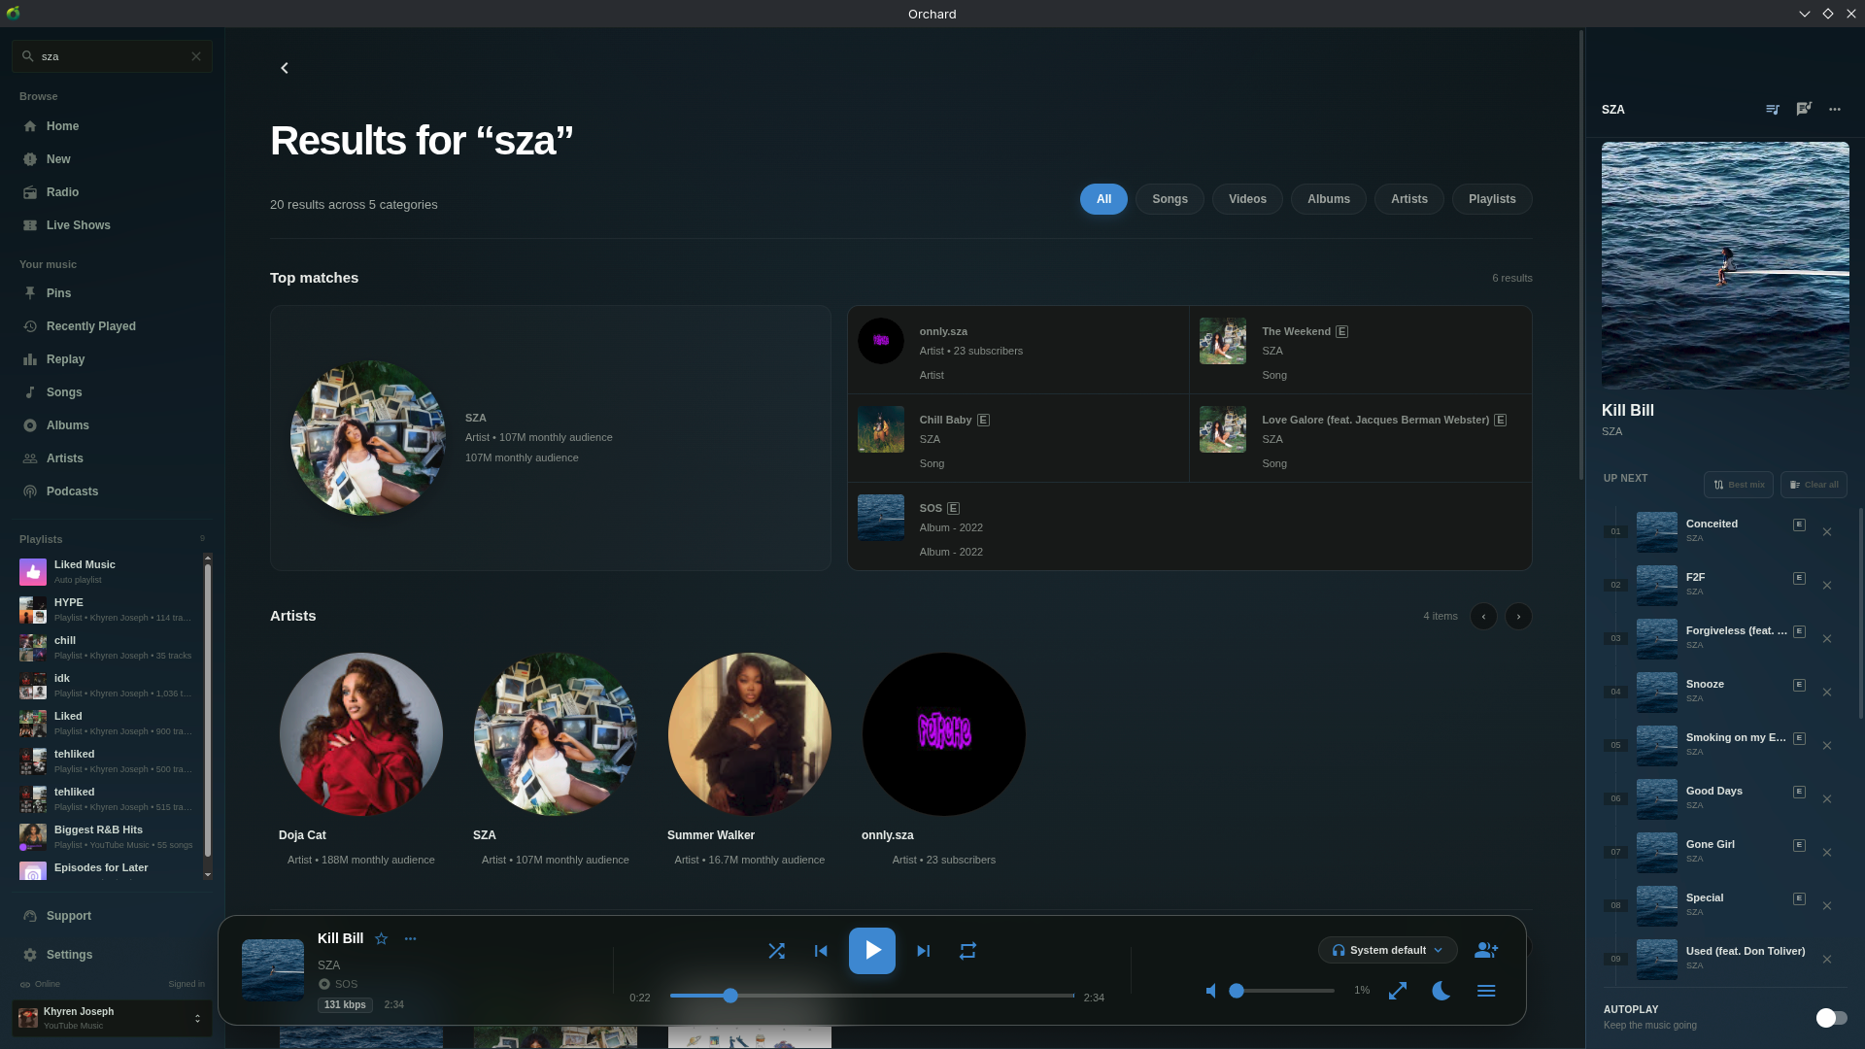Favorite Kill Bill with the star icon
The image size is (1865, 1049).
(x=382, y=938)
